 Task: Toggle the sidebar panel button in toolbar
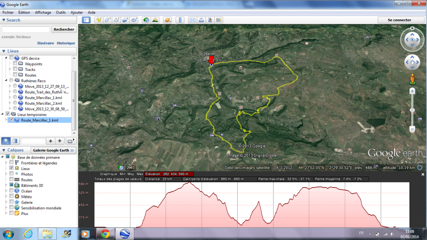tap(86, 20)
